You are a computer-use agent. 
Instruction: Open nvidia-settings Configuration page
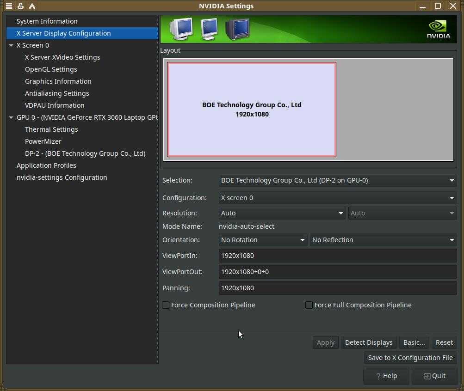82,177
